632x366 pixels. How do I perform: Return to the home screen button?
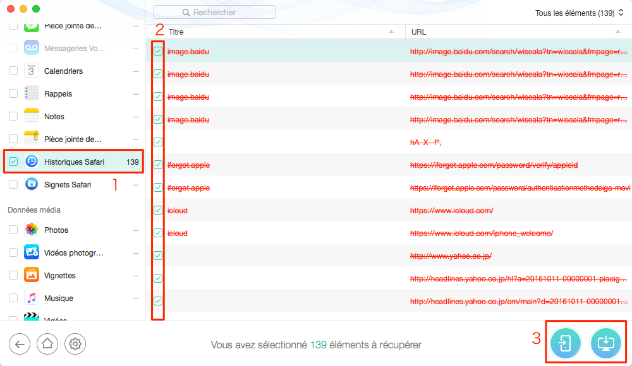pos(47,344)
